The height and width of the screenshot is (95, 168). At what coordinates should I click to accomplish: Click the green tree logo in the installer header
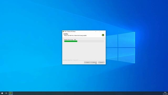(103, 35)
